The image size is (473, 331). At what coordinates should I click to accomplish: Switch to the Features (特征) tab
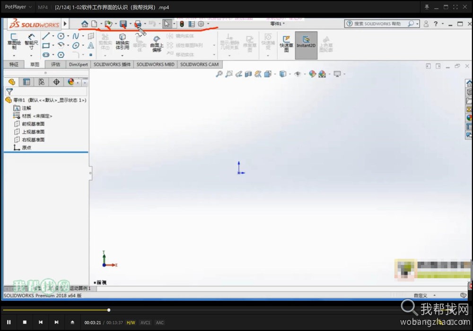pos(14,64)
